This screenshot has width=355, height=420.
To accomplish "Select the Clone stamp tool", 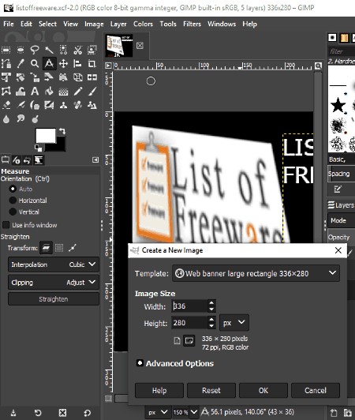I will [x=63, y=105].
